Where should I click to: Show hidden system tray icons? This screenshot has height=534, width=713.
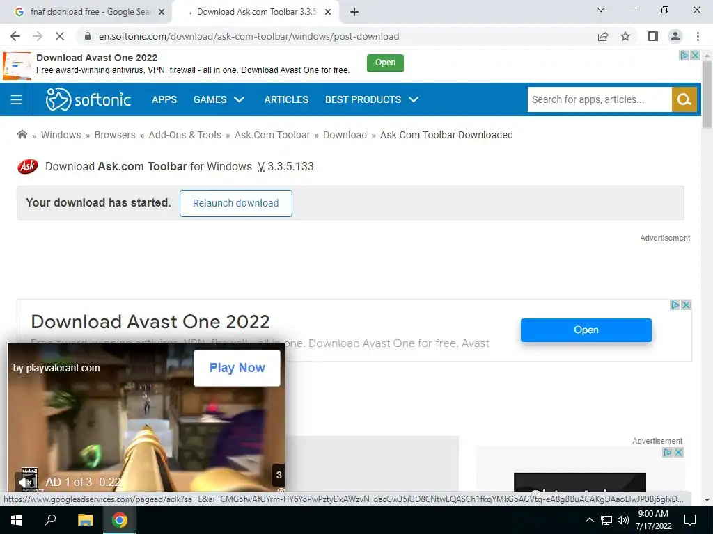(589, 520)
